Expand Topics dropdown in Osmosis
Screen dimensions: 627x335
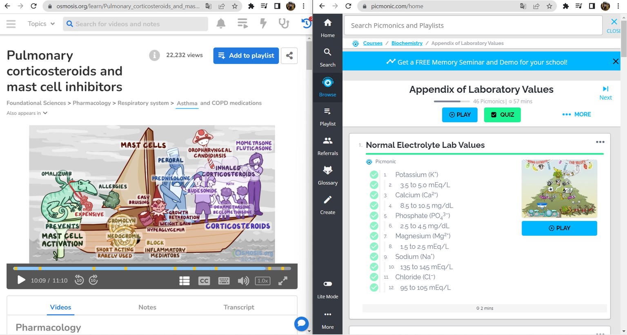[41, 24]
